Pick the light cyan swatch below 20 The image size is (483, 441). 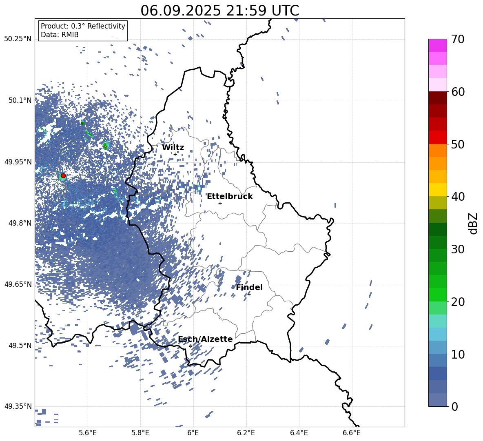click(438, 321)
